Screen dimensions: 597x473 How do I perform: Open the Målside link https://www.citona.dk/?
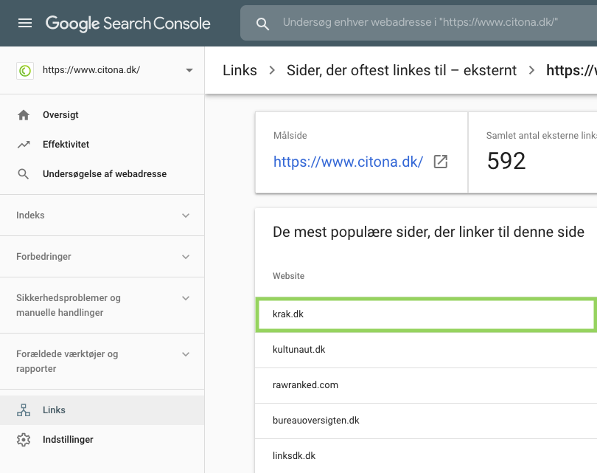pyautogui.click(x=348, y=162)
